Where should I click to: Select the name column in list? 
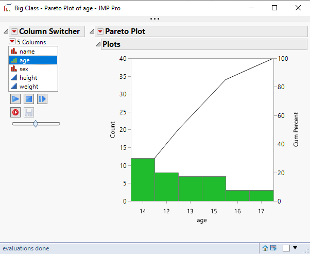tap(26, 52)
